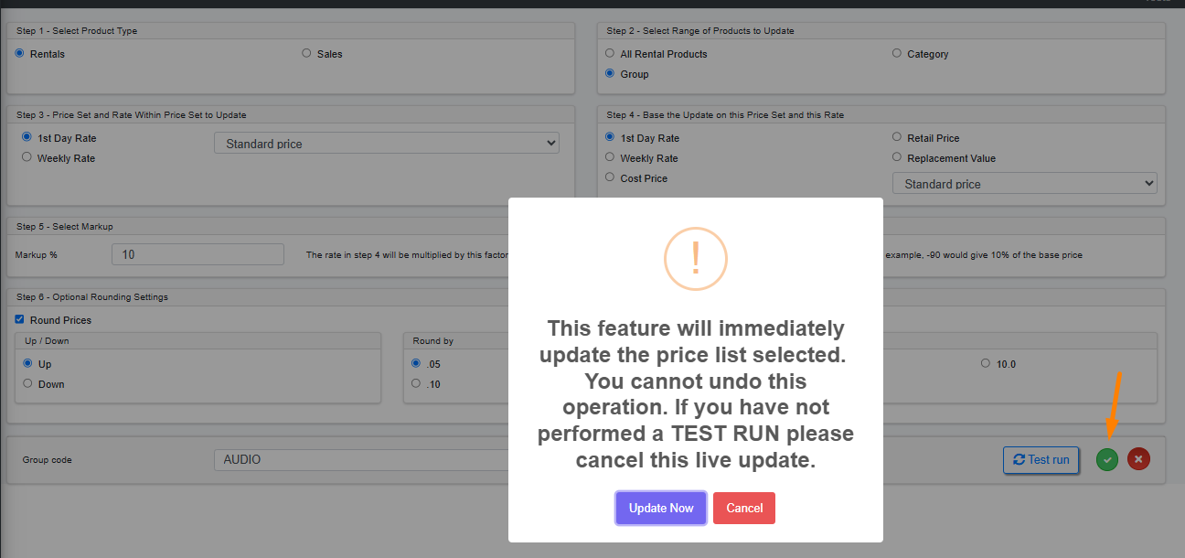Choose the 10.0 round-by option
This screenshot has width=1185, height=558.
tap(986, 364)
